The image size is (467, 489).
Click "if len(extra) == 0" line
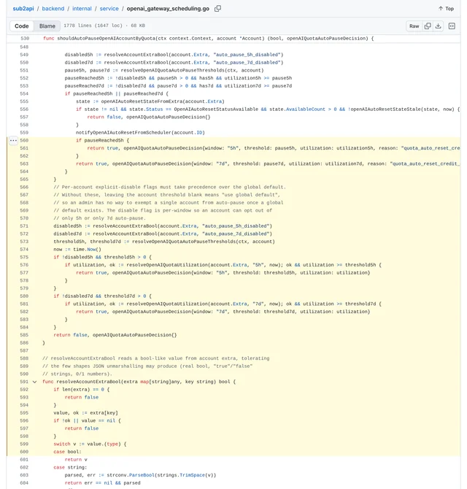click(x=82, y=390)
